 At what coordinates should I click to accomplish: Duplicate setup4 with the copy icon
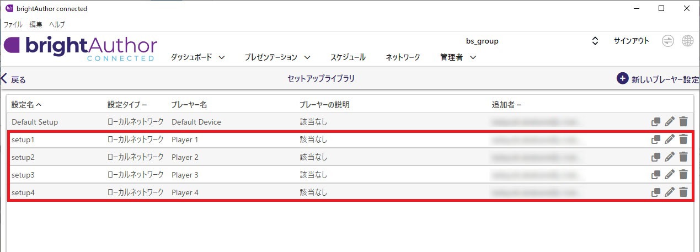tap(656, 192)
